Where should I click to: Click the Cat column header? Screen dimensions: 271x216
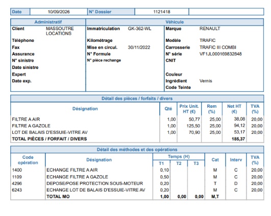click(x=215, y=160)
